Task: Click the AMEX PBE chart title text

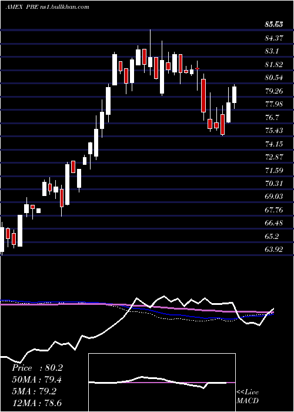Action: pyautogui.click(x=48, y=7)
